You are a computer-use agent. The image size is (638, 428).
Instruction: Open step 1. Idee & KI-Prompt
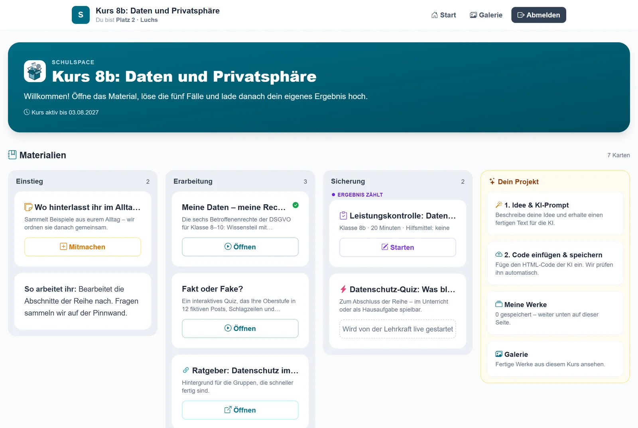pyautogui.click(x=555, y=214)
